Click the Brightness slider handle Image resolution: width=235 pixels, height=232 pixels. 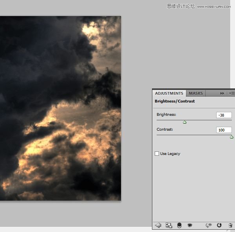click(185, 122)
